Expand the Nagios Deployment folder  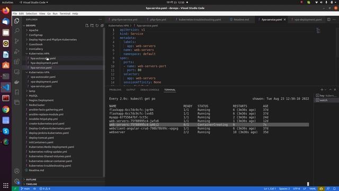[x=41, y=100]
